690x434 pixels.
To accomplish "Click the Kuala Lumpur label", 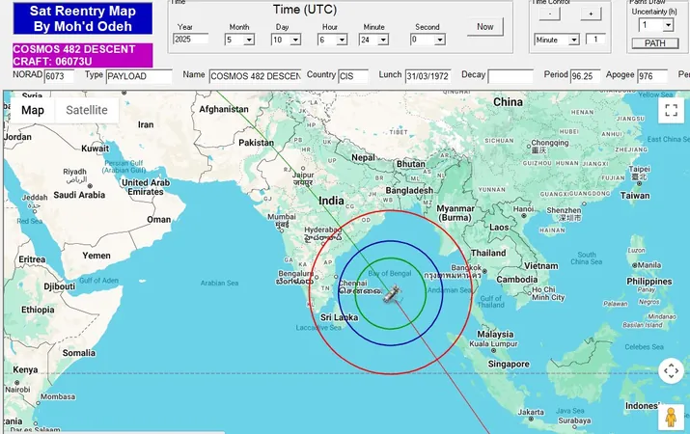I will 493,343.
